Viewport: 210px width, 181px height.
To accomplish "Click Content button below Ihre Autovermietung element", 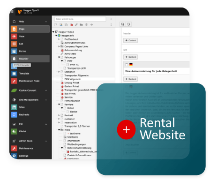I will (x=130, y=79).
